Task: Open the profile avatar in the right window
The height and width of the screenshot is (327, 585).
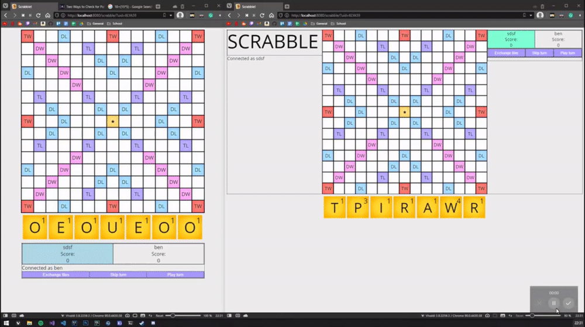Action: [x=540, y=15]
